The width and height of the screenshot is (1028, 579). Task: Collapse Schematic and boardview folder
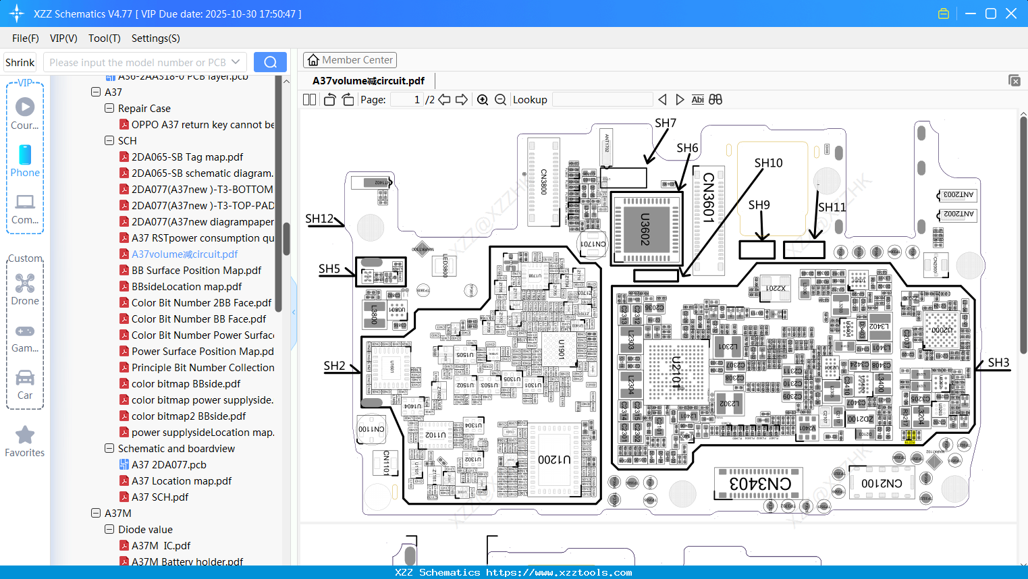tap(109, 448)
